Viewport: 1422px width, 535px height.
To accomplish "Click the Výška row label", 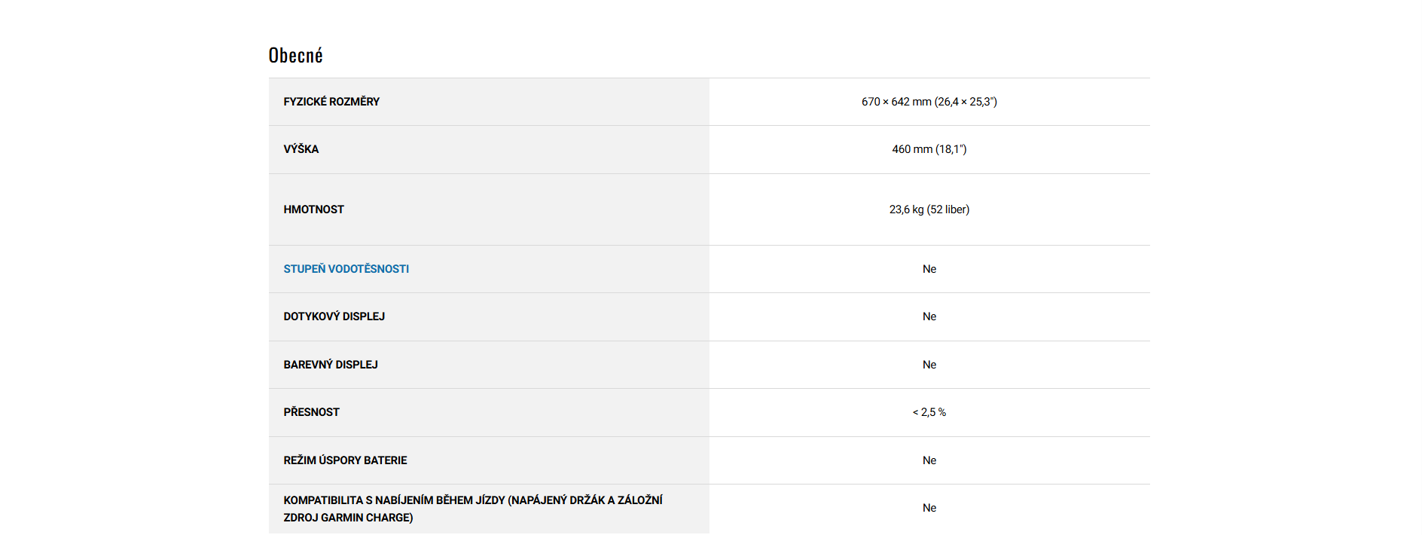I will (301, 149).
